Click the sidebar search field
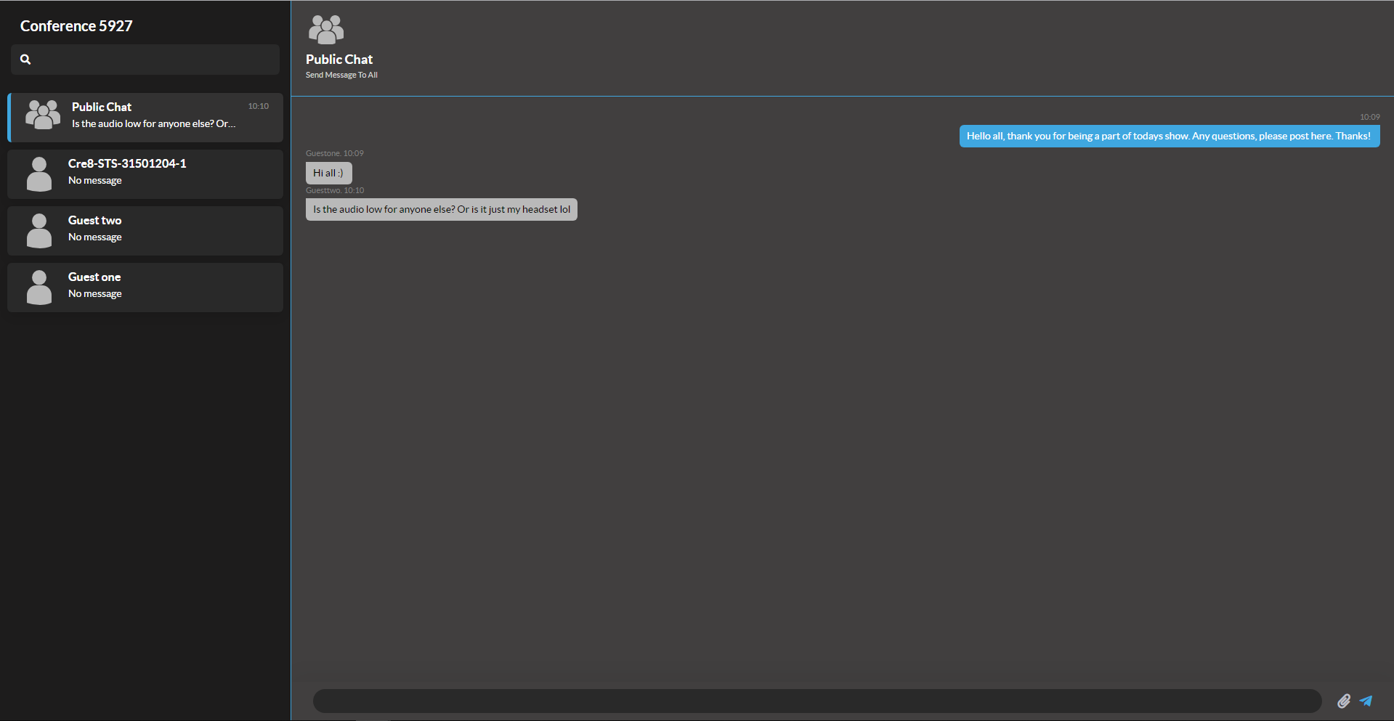This screenshot has width=1394, height=721. (x=153, y=60)
